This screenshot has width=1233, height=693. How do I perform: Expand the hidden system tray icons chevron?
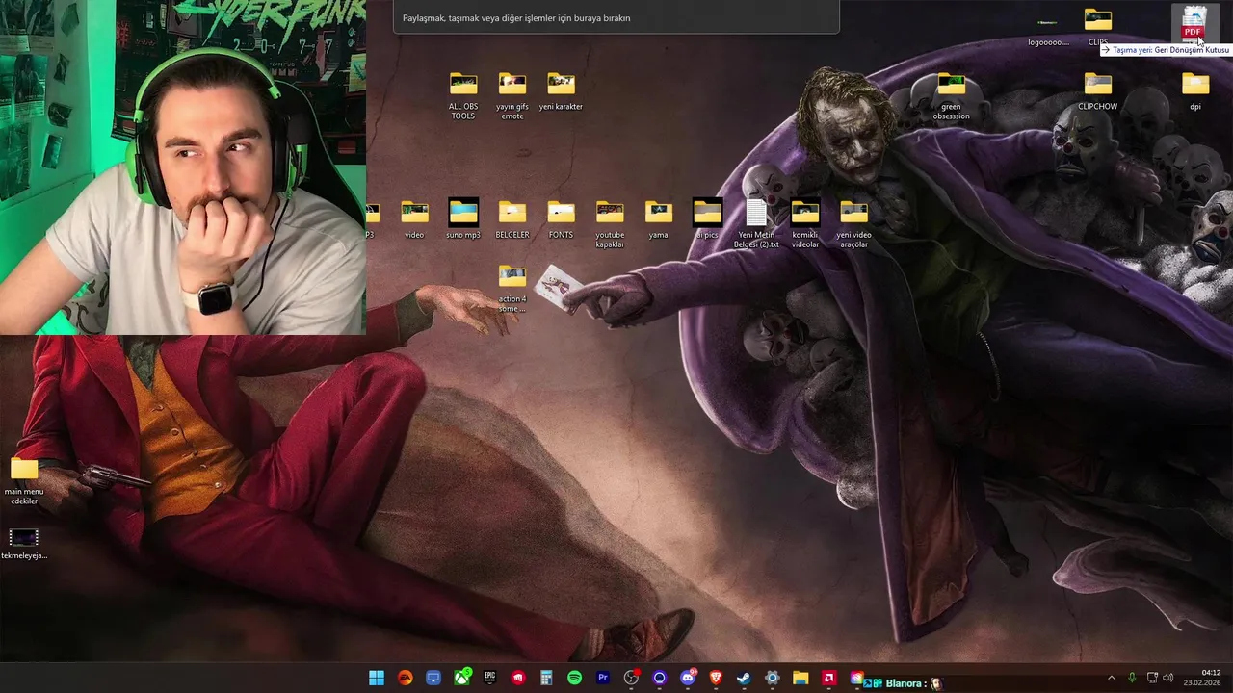click(x=1111, y=678)
